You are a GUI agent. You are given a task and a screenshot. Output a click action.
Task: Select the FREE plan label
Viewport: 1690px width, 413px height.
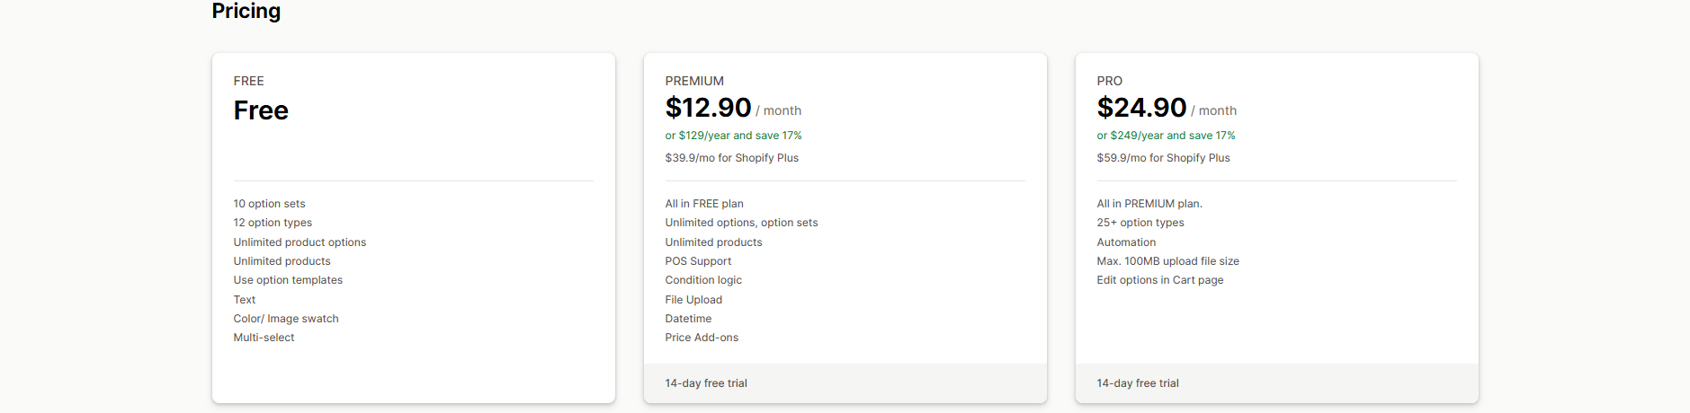(248, 81)
